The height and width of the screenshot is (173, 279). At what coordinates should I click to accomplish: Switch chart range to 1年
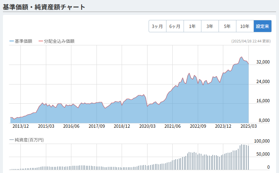(x=192, y=26)
